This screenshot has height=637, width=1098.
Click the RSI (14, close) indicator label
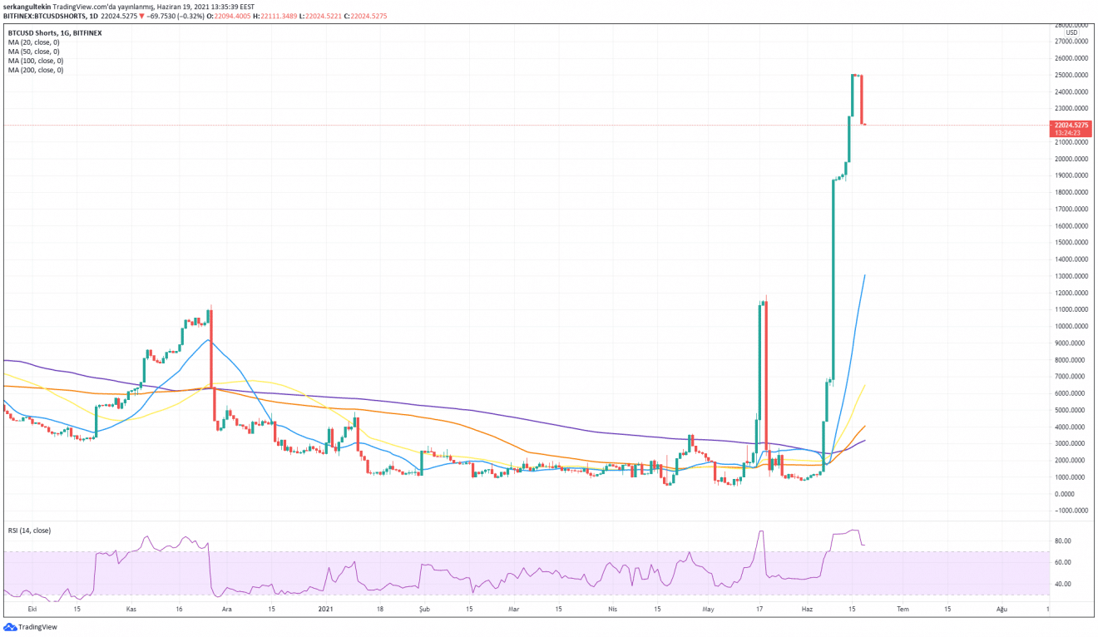point(29,530)
